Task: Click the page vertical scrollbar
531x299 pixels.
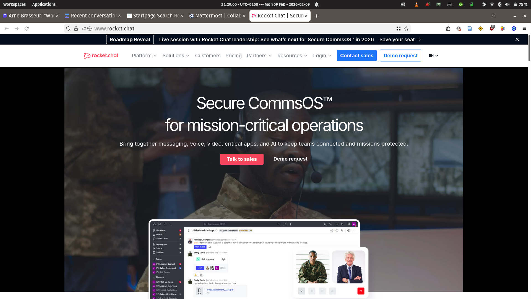Action: (529, 48)
